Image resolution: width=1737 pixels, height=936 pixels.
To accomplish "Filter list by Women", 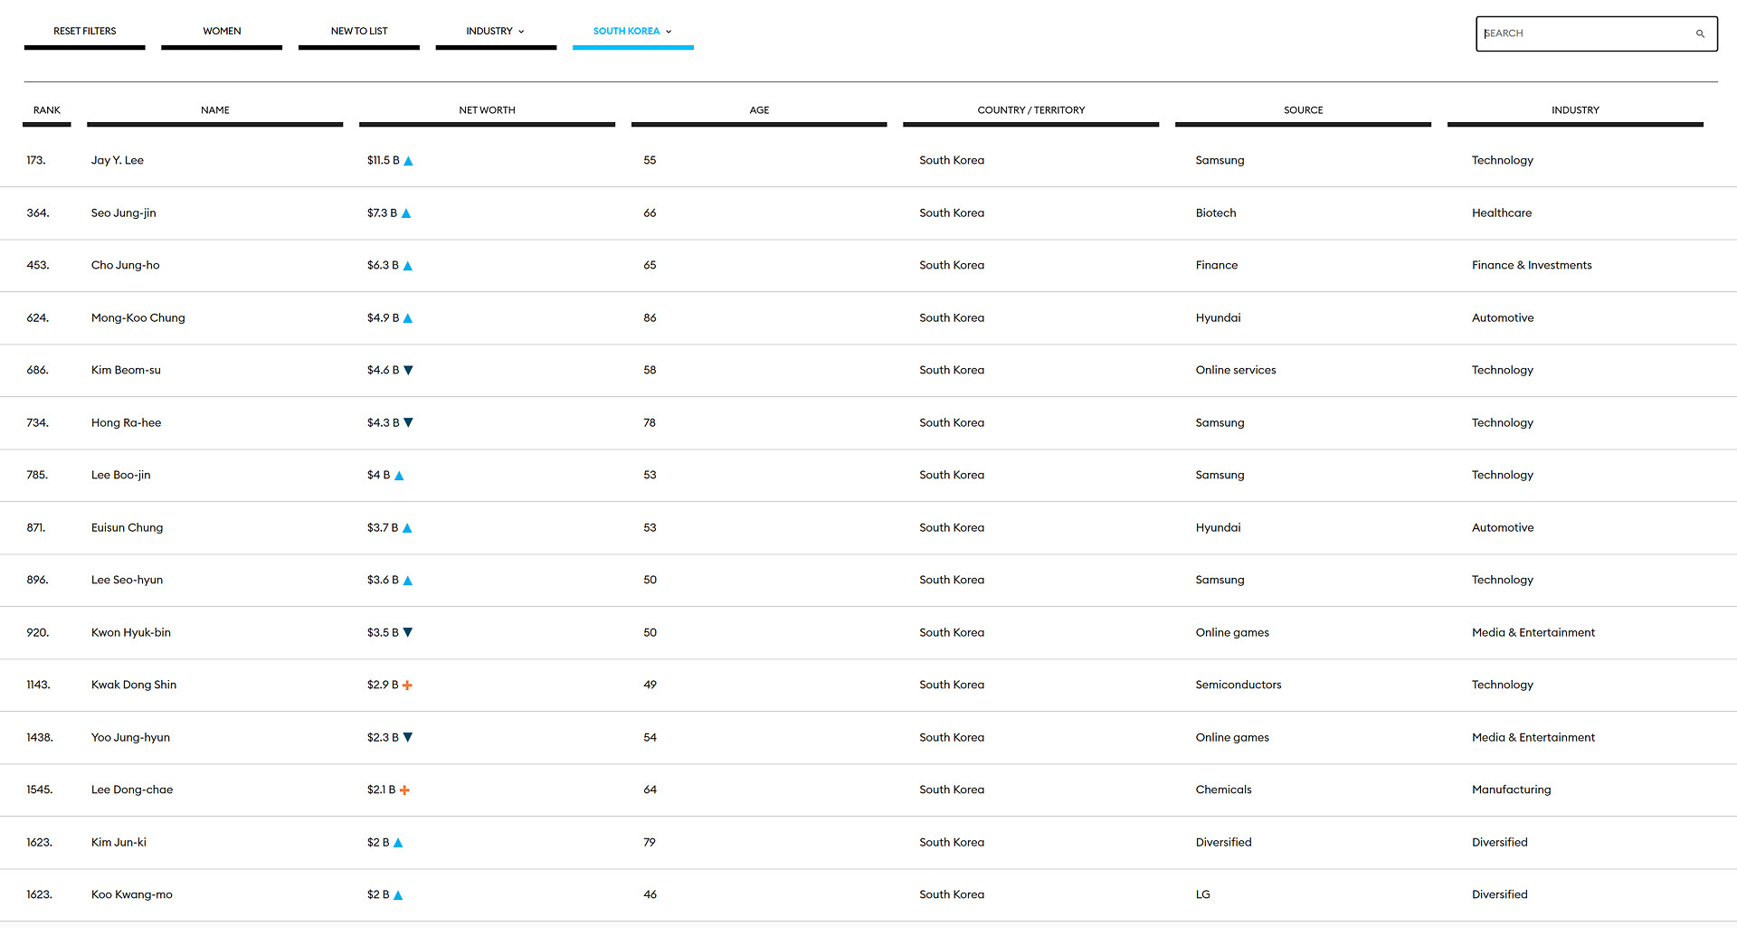I will (222, 32).
